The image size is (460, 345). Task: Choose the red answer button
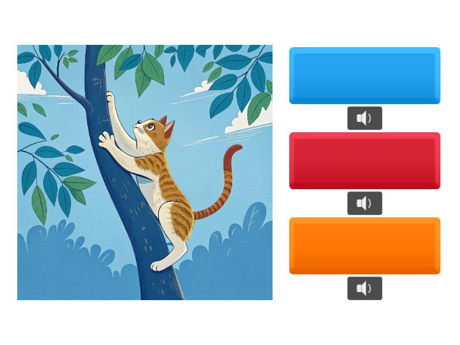click(365, 161)
